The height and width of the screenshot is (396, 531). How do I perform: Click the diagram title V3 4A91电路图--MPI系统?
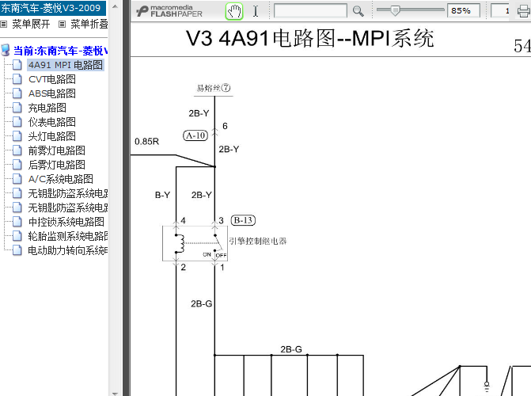click(309, 38)
